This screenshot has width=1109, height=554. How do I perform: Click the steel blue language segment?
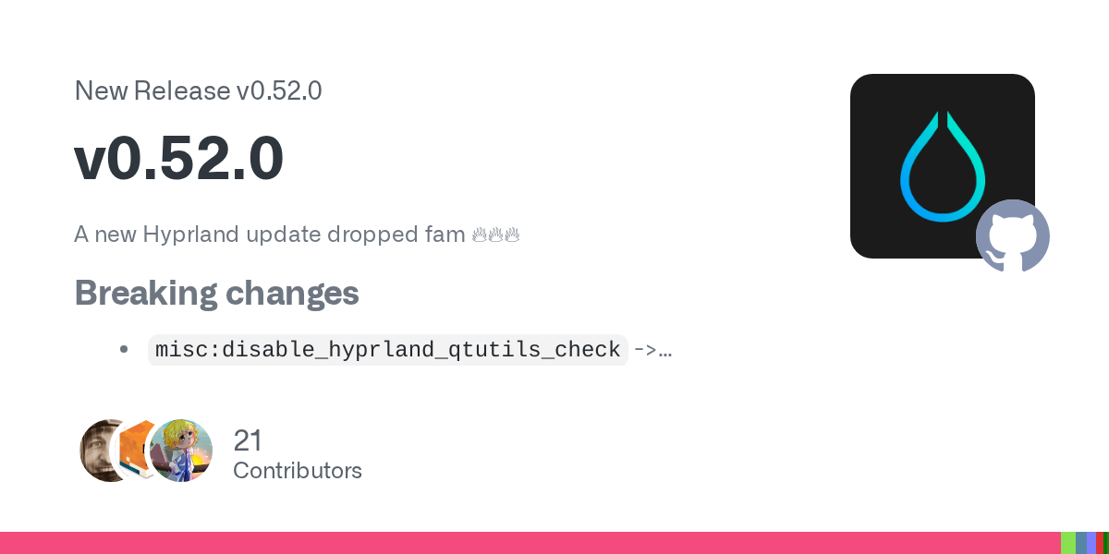click(1080, 543)
